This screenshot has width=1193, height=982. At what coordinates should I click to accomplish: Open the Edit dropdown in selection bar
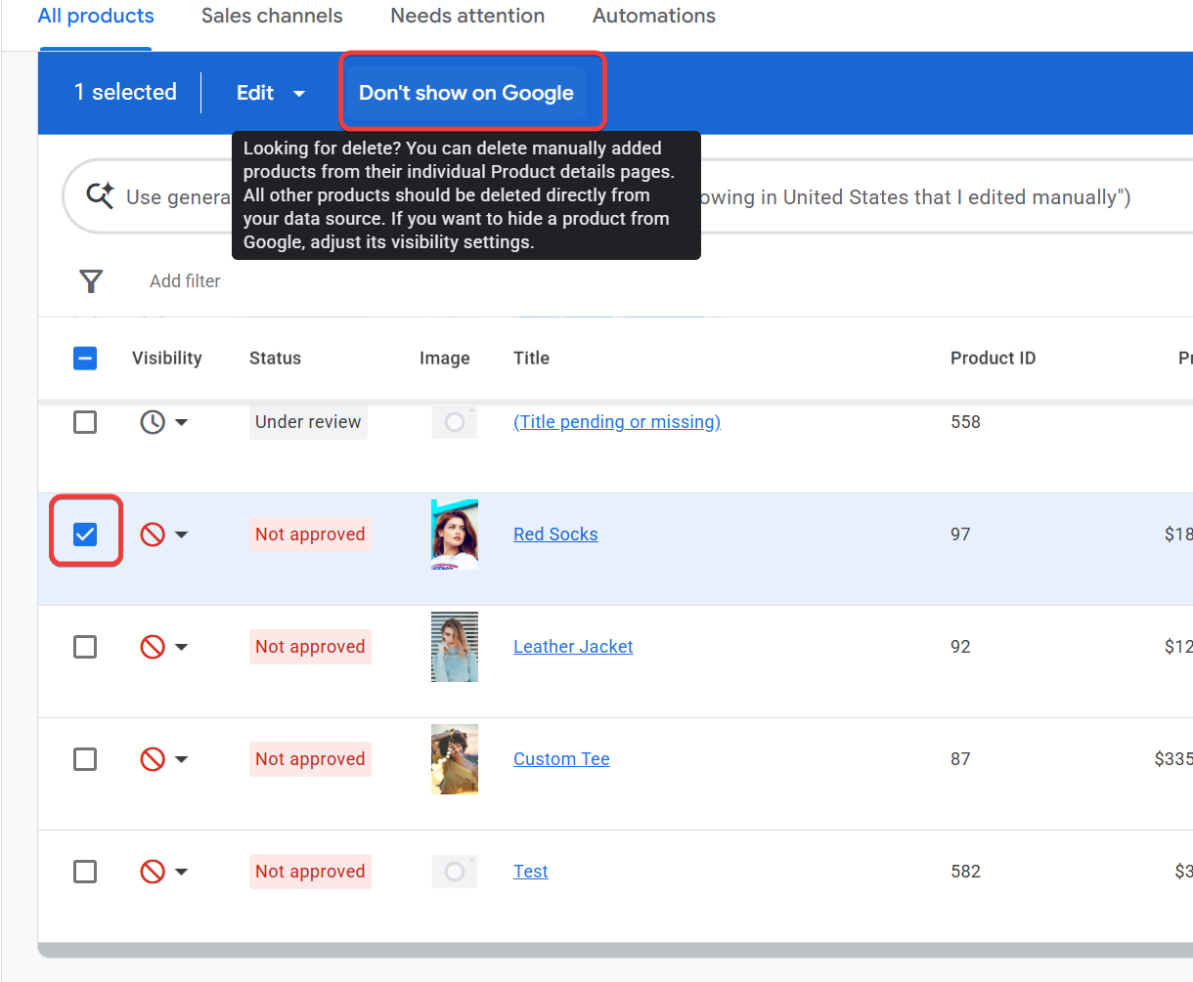click(x=271, y=93)
